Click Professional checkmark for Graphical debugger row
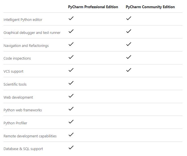Screen dimensions: 187x156 pos(71,31)
